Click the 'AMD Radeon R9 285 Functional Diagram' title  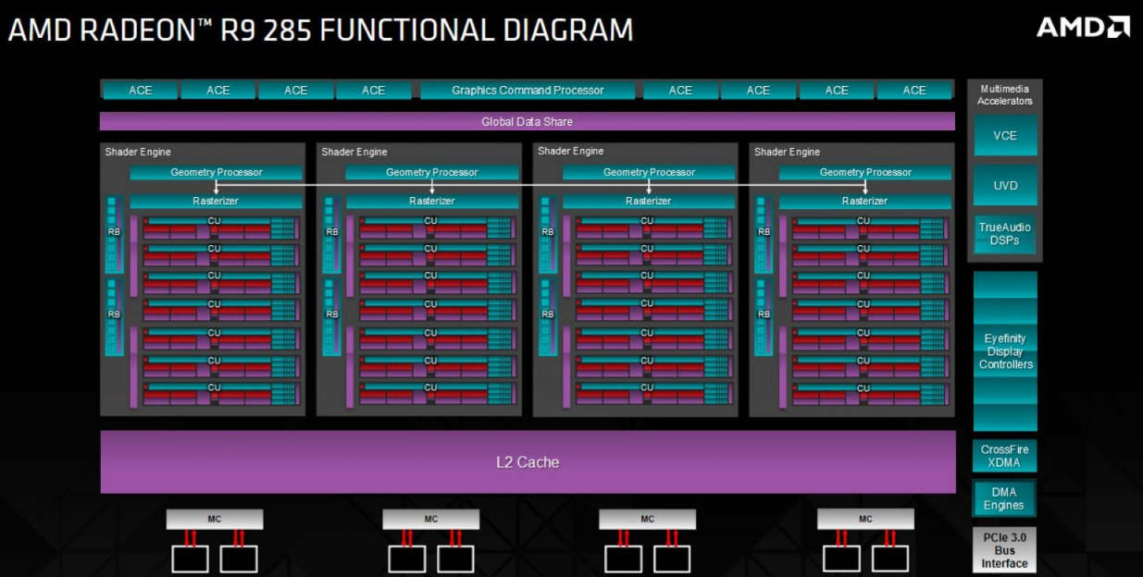[x=321, y=30]
